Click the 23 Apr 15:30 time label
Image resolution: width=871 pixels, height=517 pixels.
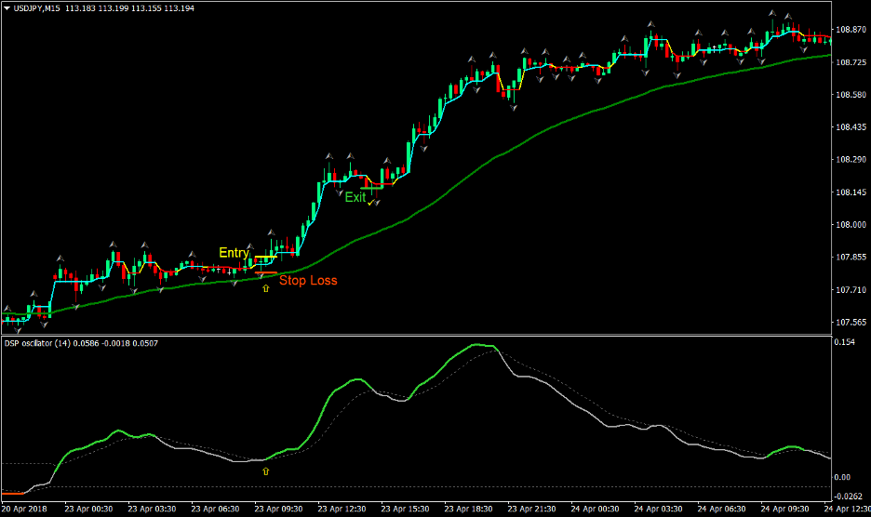[405, 509]
